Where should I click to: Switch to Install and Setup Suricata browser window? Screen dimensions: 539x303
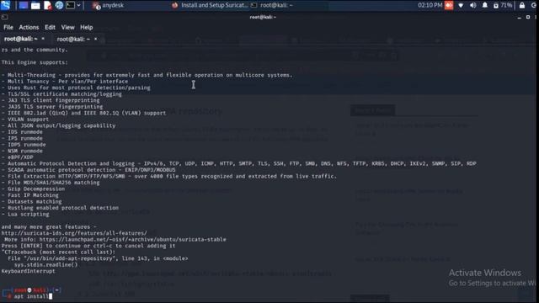click(210, 5)
